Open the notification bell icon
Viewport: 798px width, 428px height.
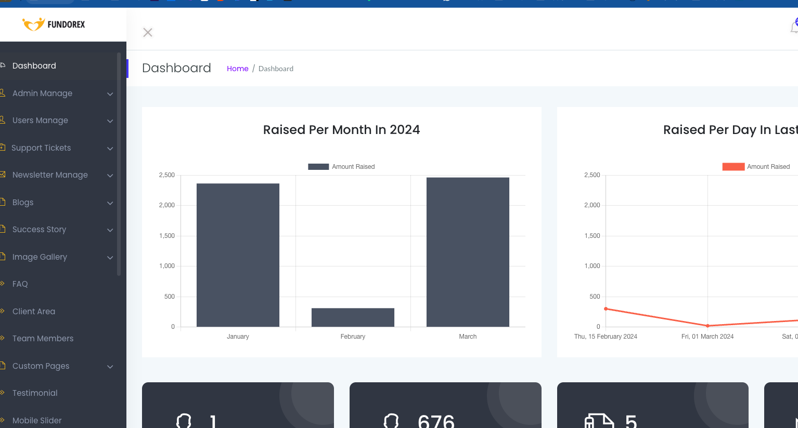794,26
